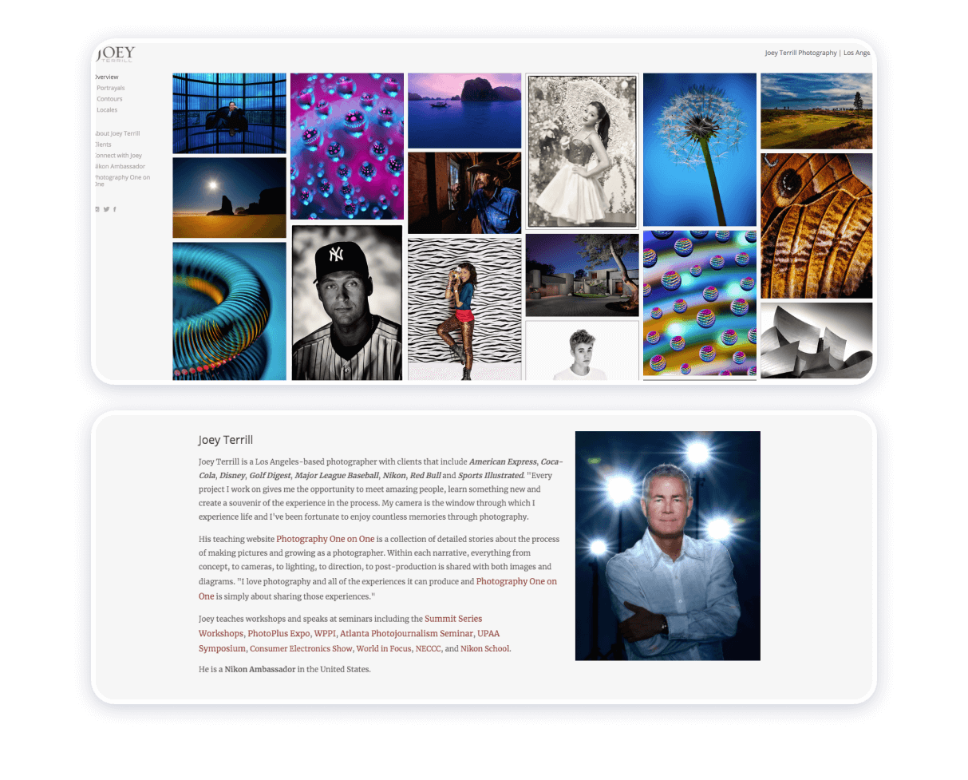Navigate to the Portrayals gallery
Image resolution: width=968 pixels, height=780 pixels.
pos(111,88)
